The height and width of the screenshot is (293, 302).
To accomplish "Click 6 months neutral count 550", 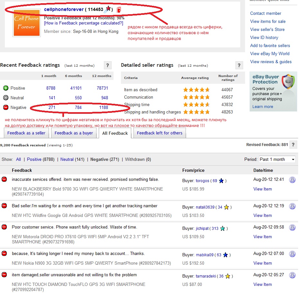I will [78, 98].
